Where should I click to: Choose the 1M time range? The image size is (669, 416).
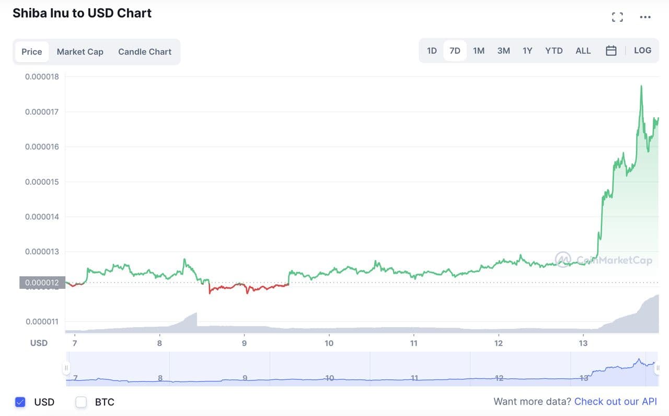tap(479, 51)
